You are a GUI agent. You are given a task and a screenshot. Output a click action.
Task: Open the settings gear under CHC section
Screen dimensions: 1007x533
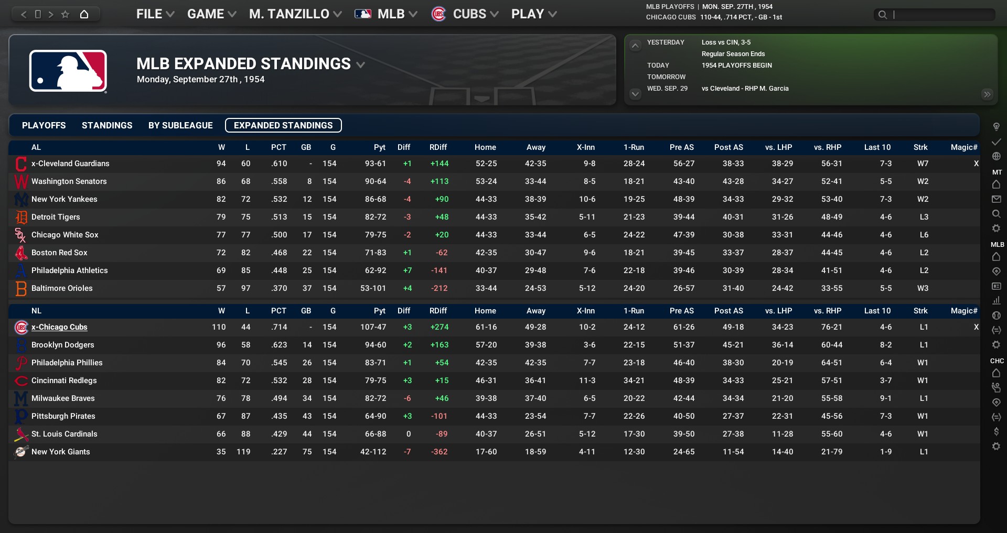(x=996, y=447)
